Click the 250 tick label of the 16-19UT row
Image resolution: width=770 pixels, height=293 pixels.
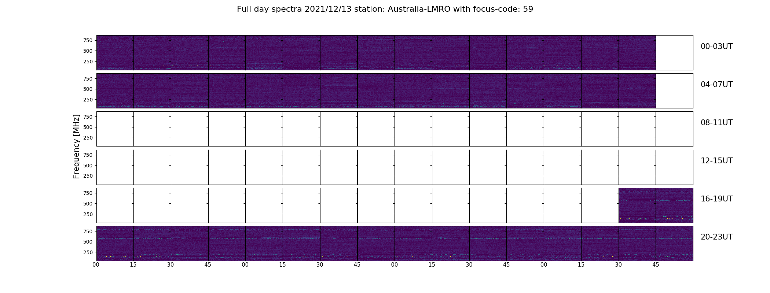(88, 214)
